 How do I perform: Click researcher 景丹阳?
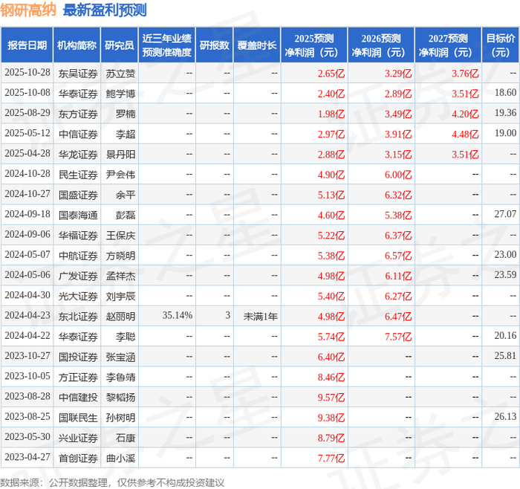point(120,155)
